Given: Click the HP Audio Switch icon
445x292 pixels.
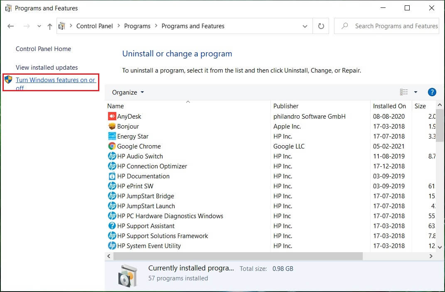Looking at the screenshot, I should point(112,156).
